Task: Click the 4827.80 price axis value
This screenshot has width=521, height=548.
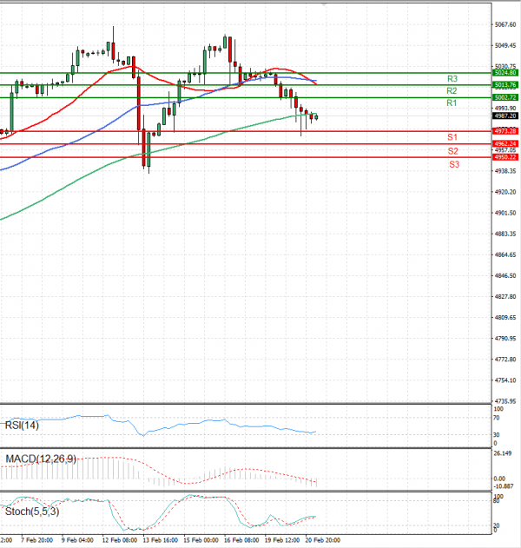Action: point(505,296)
